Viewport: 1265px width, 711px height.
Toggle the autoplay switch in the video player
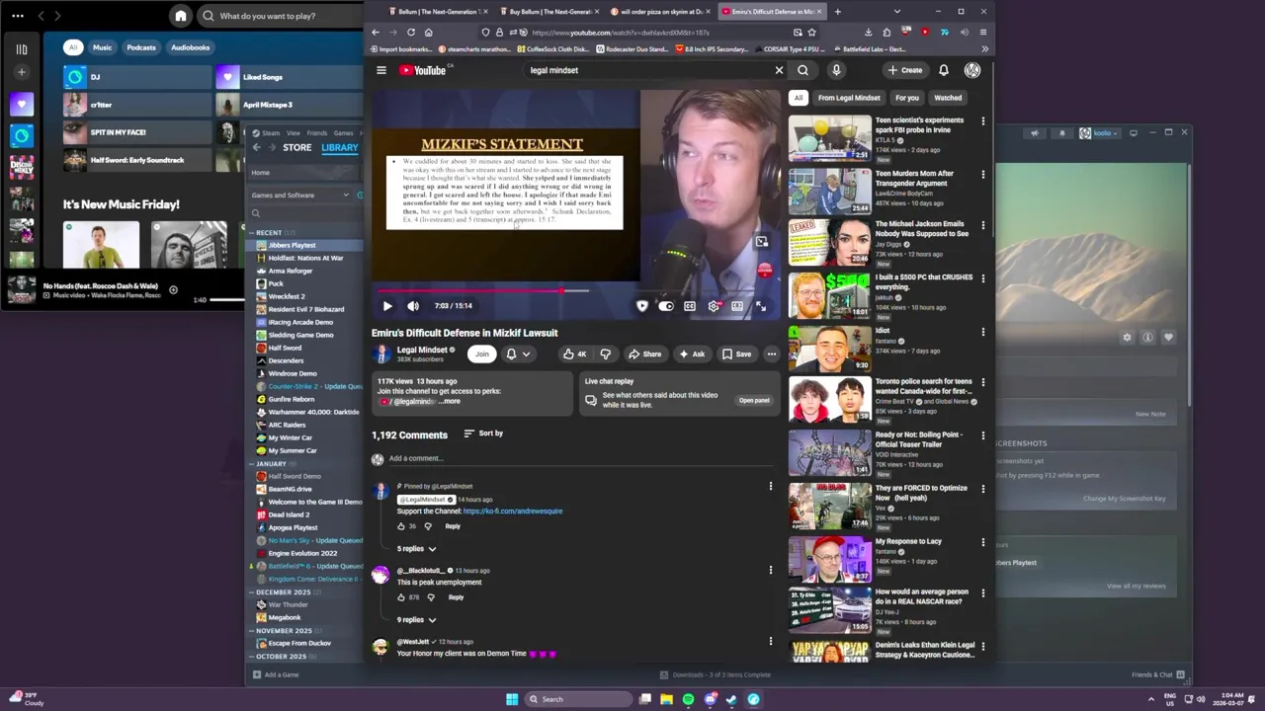665,306
